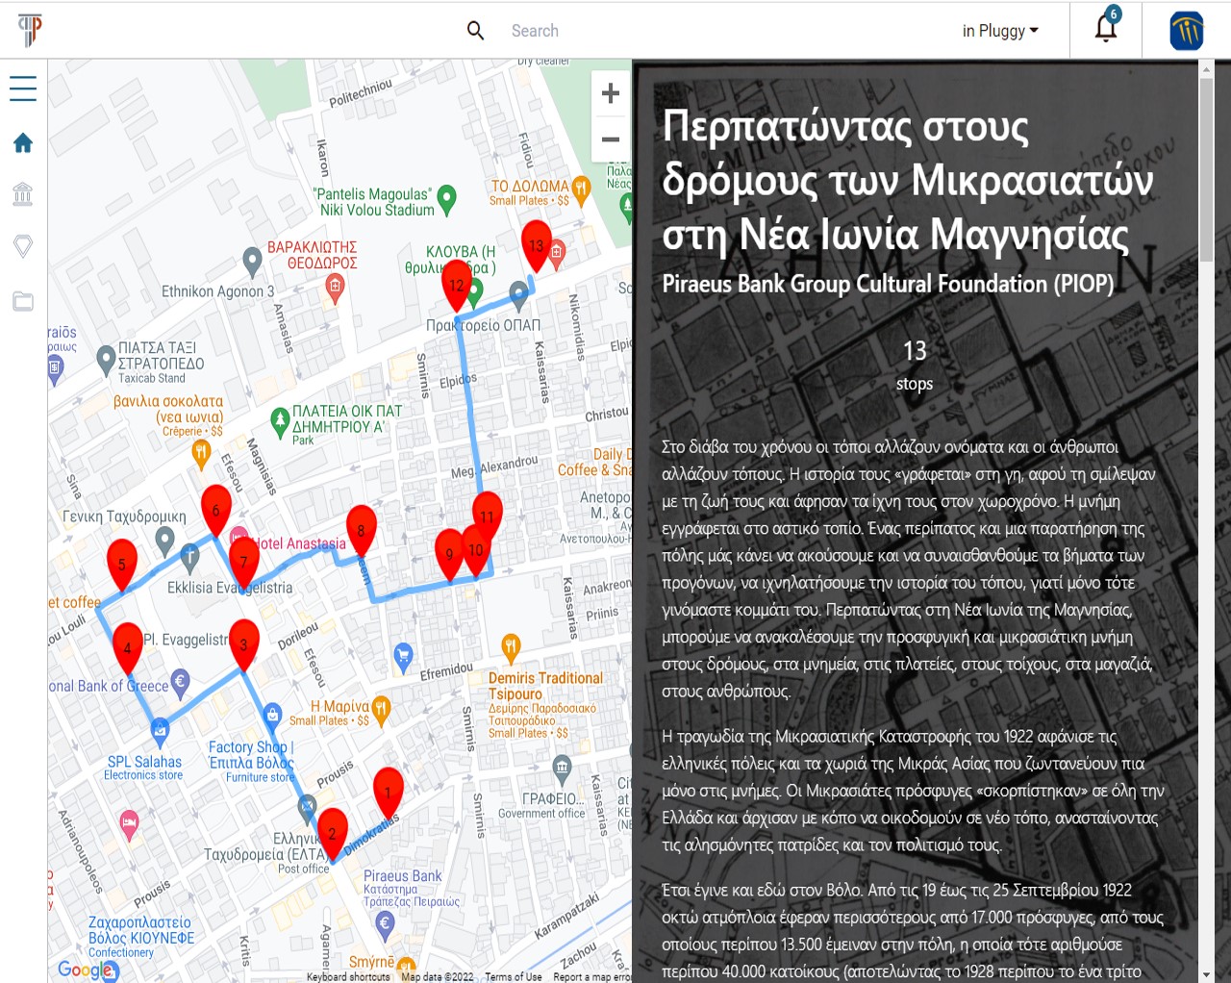Click the scrollbar down arrow in description panel
Screen dimensions: 1231x983
[x=1206, y=974]
